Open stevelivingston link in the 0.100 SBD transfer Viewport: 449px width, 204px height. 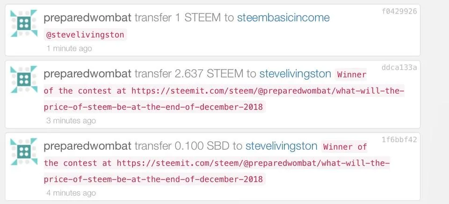(x=281, y=146)
